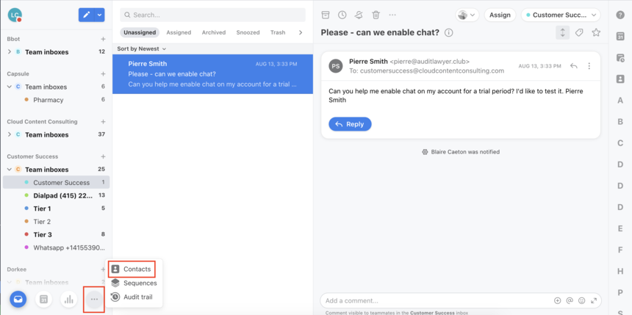Open the Customer Success inbox dropdown
Screen dimensions: 632x315
coord(561,15)
